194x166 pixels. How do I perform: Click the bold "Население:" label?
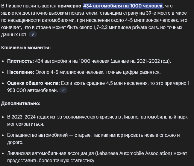pyautogui.click(x=21, y=72)
